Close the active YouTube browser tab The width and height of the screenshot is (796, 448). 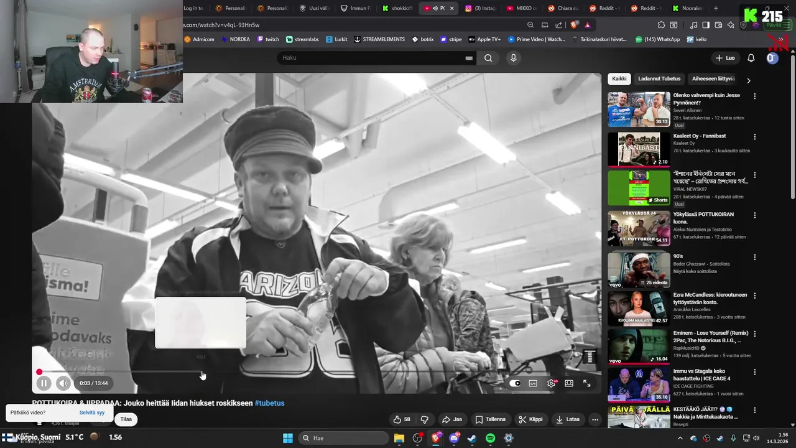click(x=451, y=8)
